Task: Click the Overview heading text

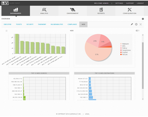Action: click(x=6, y=19)
